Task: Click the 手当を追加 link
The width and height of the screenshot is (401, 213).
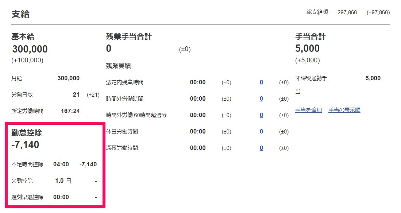Action: pos(308,110)
